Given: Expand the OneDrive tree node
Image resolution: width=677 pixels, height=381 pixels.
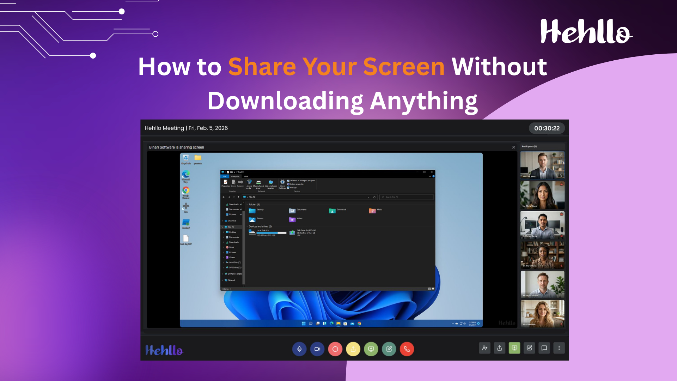Looking at the screenshot, I should pyautogui.click(x=222, y=221).
